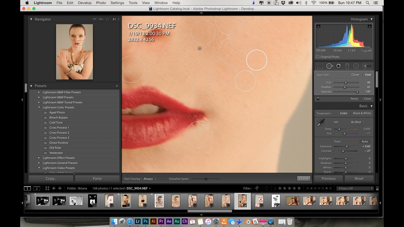Click Auto tone button

pos(365,142)
